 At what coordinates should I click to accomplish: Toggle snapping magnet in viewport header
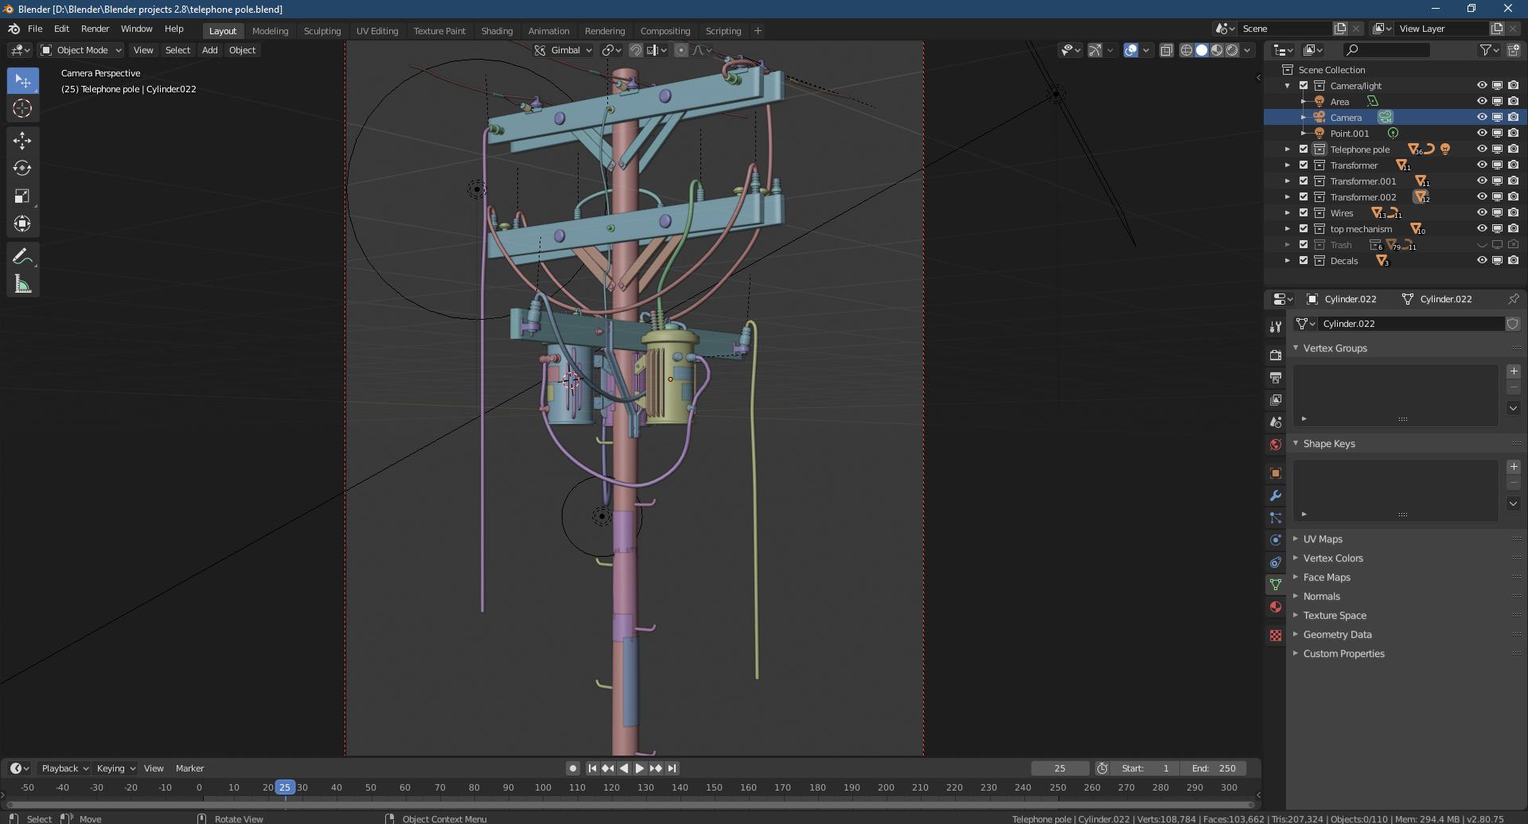636,50
